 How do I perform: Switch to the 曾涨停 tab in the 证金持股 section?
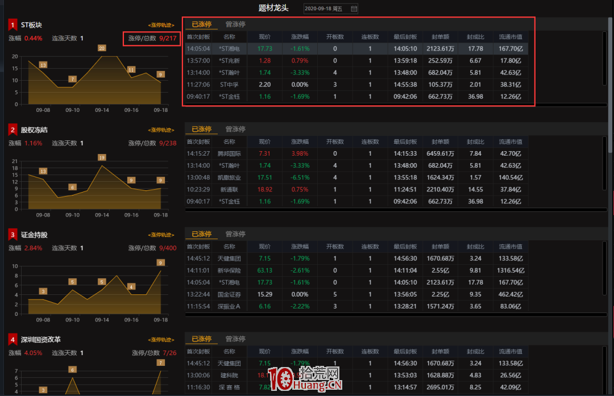click(x=235, y=234)
